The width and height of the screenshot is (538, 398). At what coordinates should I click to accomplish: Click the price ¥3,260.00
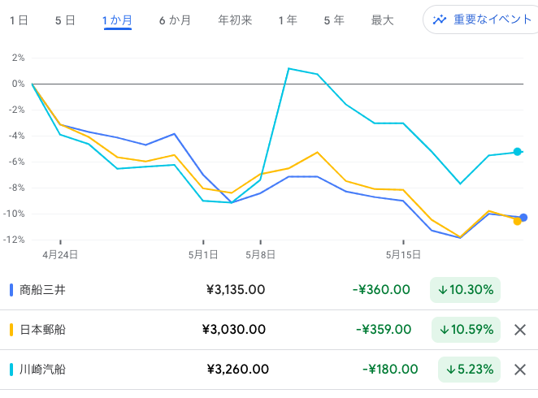238,370
